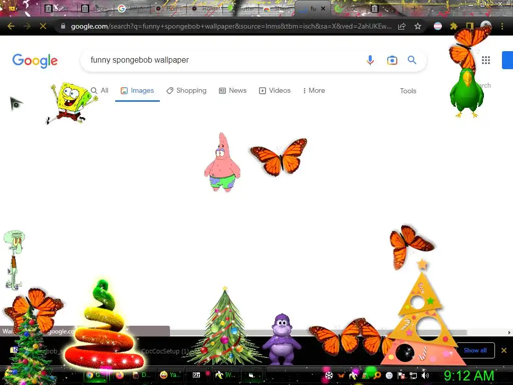This screenshot has width=513, height=385.
Task: Toggle the browser side panel
Action: pyautogui.click(x=470, y=26)
